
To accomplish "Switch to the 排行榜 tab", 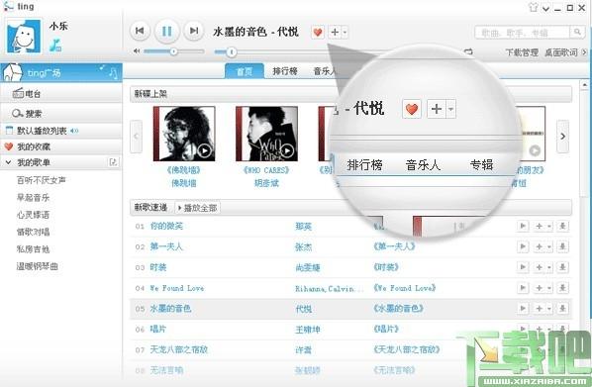I will click(x=285, y=71).
